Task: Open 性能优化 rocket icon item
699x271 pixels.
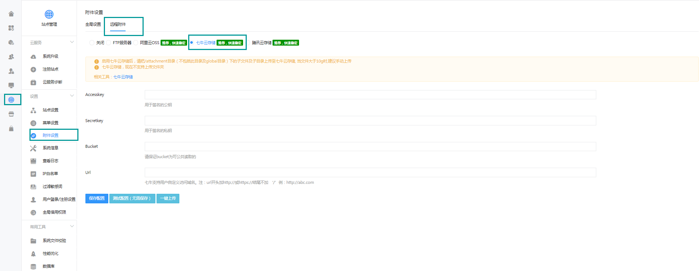Action: (33, 254)
